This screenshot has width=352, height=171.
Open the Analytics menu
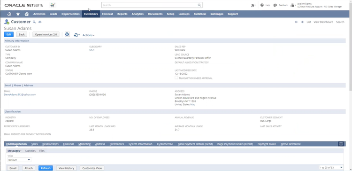pos(138,14)
